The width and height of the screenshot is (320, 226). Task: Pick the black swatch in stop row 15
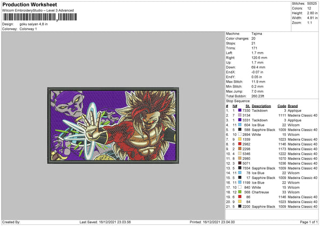click(x=240, y=177)
